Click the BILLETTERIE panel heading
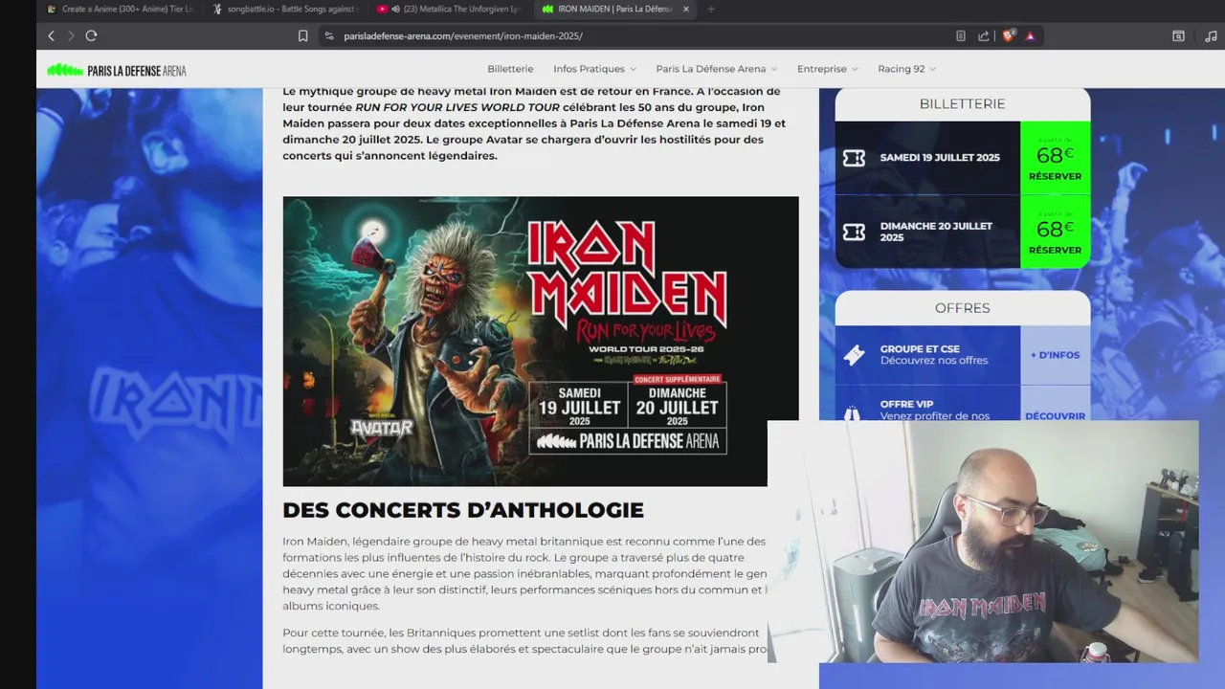Image resolution: width=1225 pixels, height=689 pixels. pos(962,103)
